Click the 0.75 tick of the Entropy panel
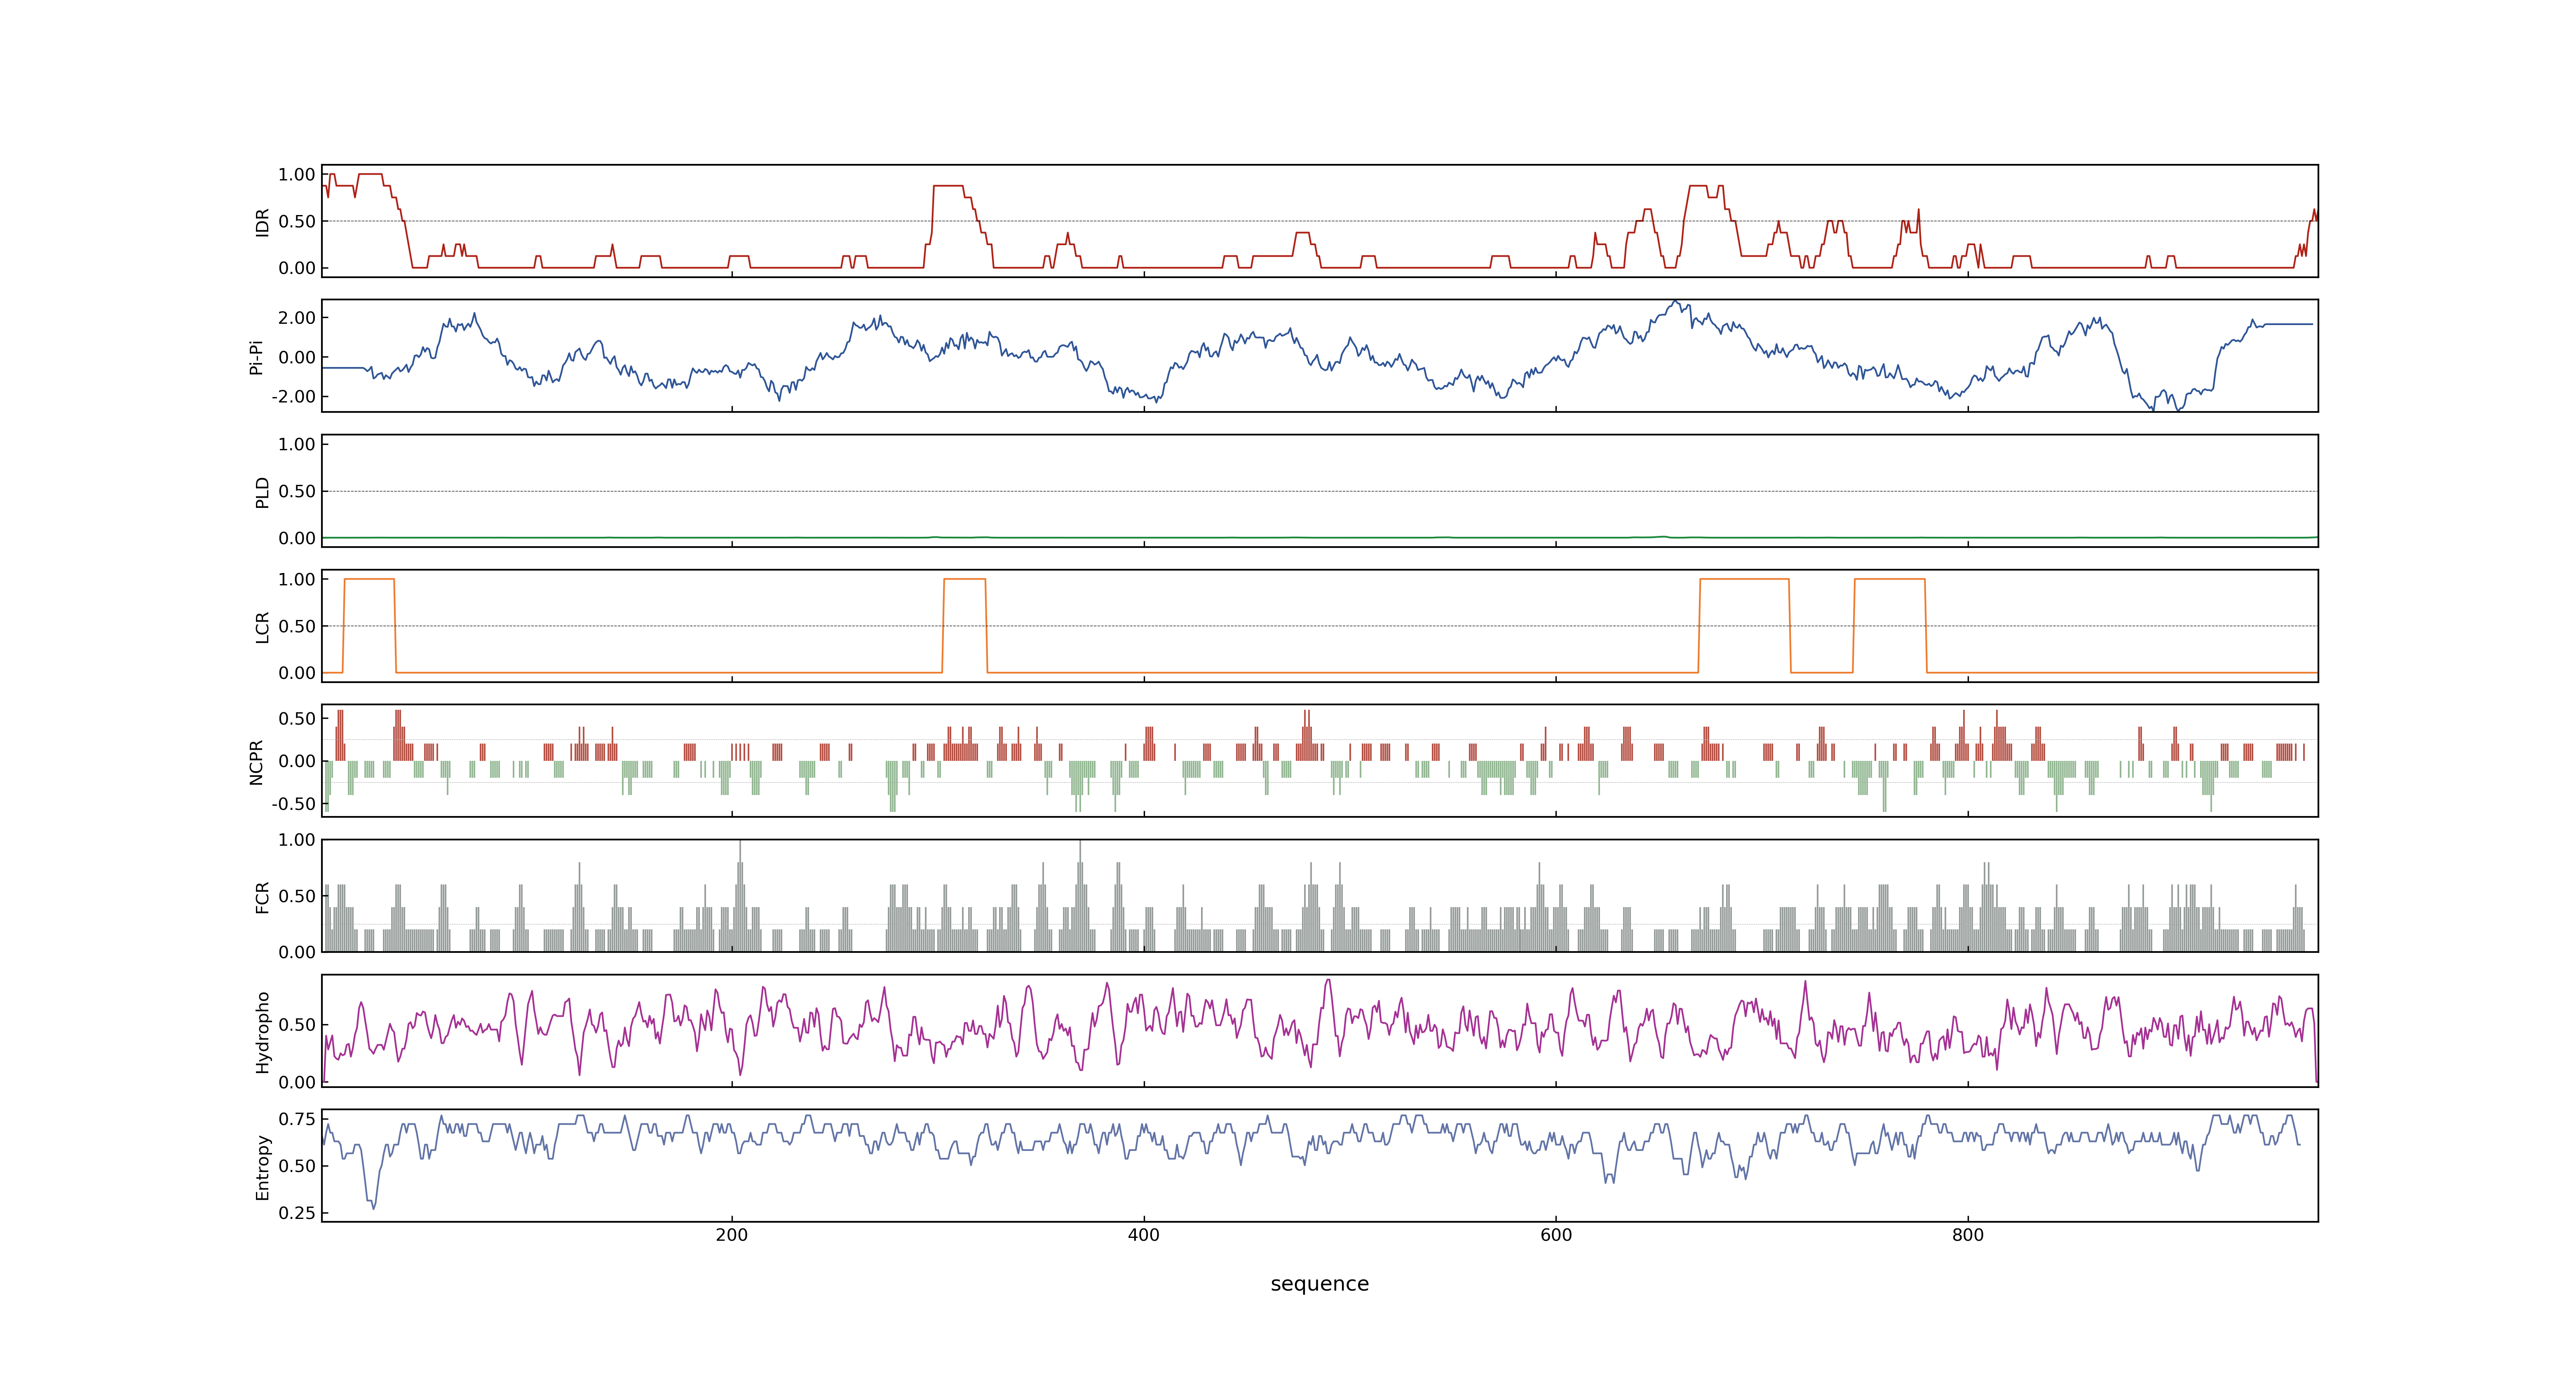The height and width of the screenshot is (1373, 2576). click(x=297, y=1119)
